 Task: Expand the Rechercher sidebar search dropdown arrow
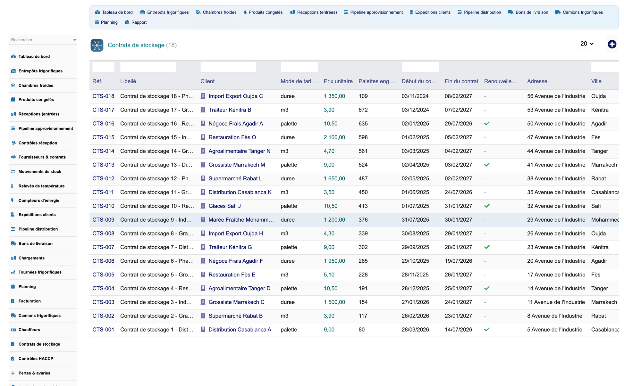coord(74,40)
